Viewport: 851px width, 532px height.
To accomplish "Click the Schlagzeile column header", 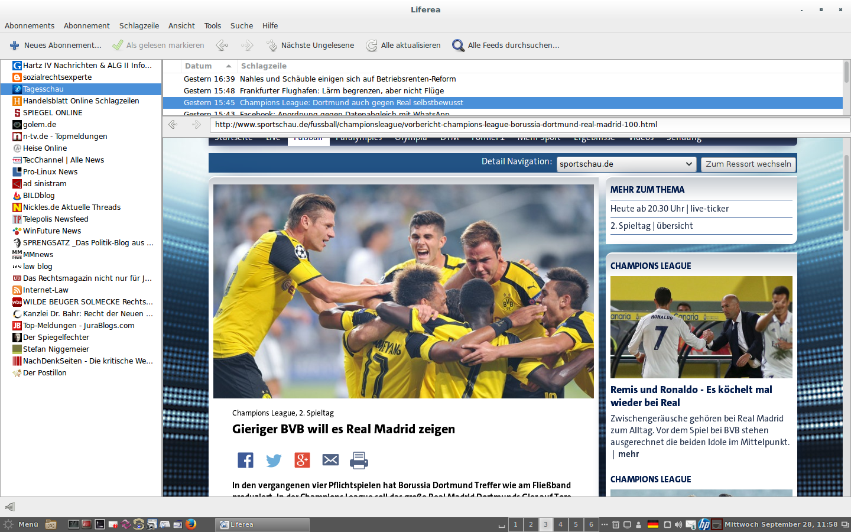I will pyautogui.click(x=540, y=66).
